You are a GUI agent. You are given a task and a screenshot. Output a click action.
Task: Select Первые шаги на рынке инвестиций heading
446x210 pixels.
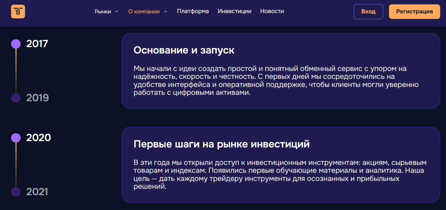[221, 144]
